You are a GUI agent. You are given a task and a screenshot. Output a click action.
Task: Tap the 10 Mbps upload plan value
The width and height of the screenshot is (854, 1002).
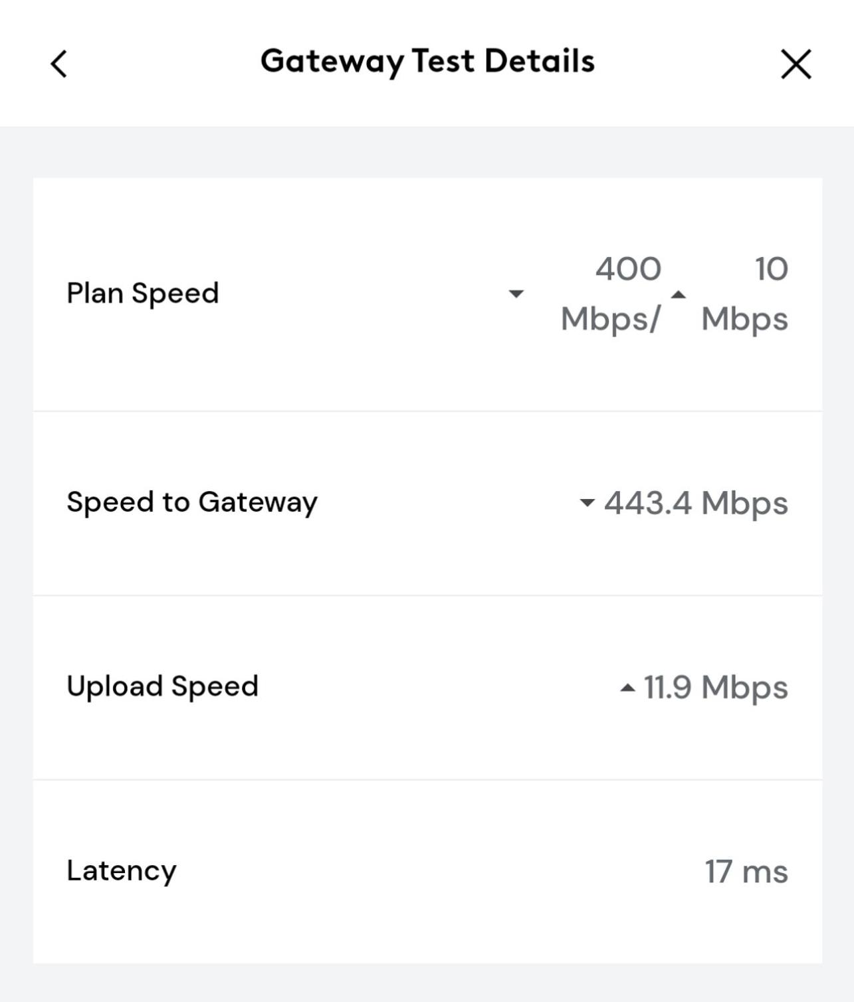[745, 294]
